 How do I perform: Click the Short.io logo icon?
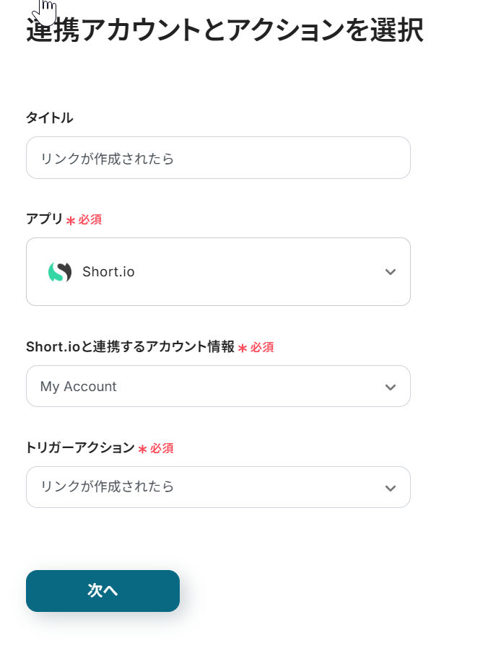coord(60,272)
